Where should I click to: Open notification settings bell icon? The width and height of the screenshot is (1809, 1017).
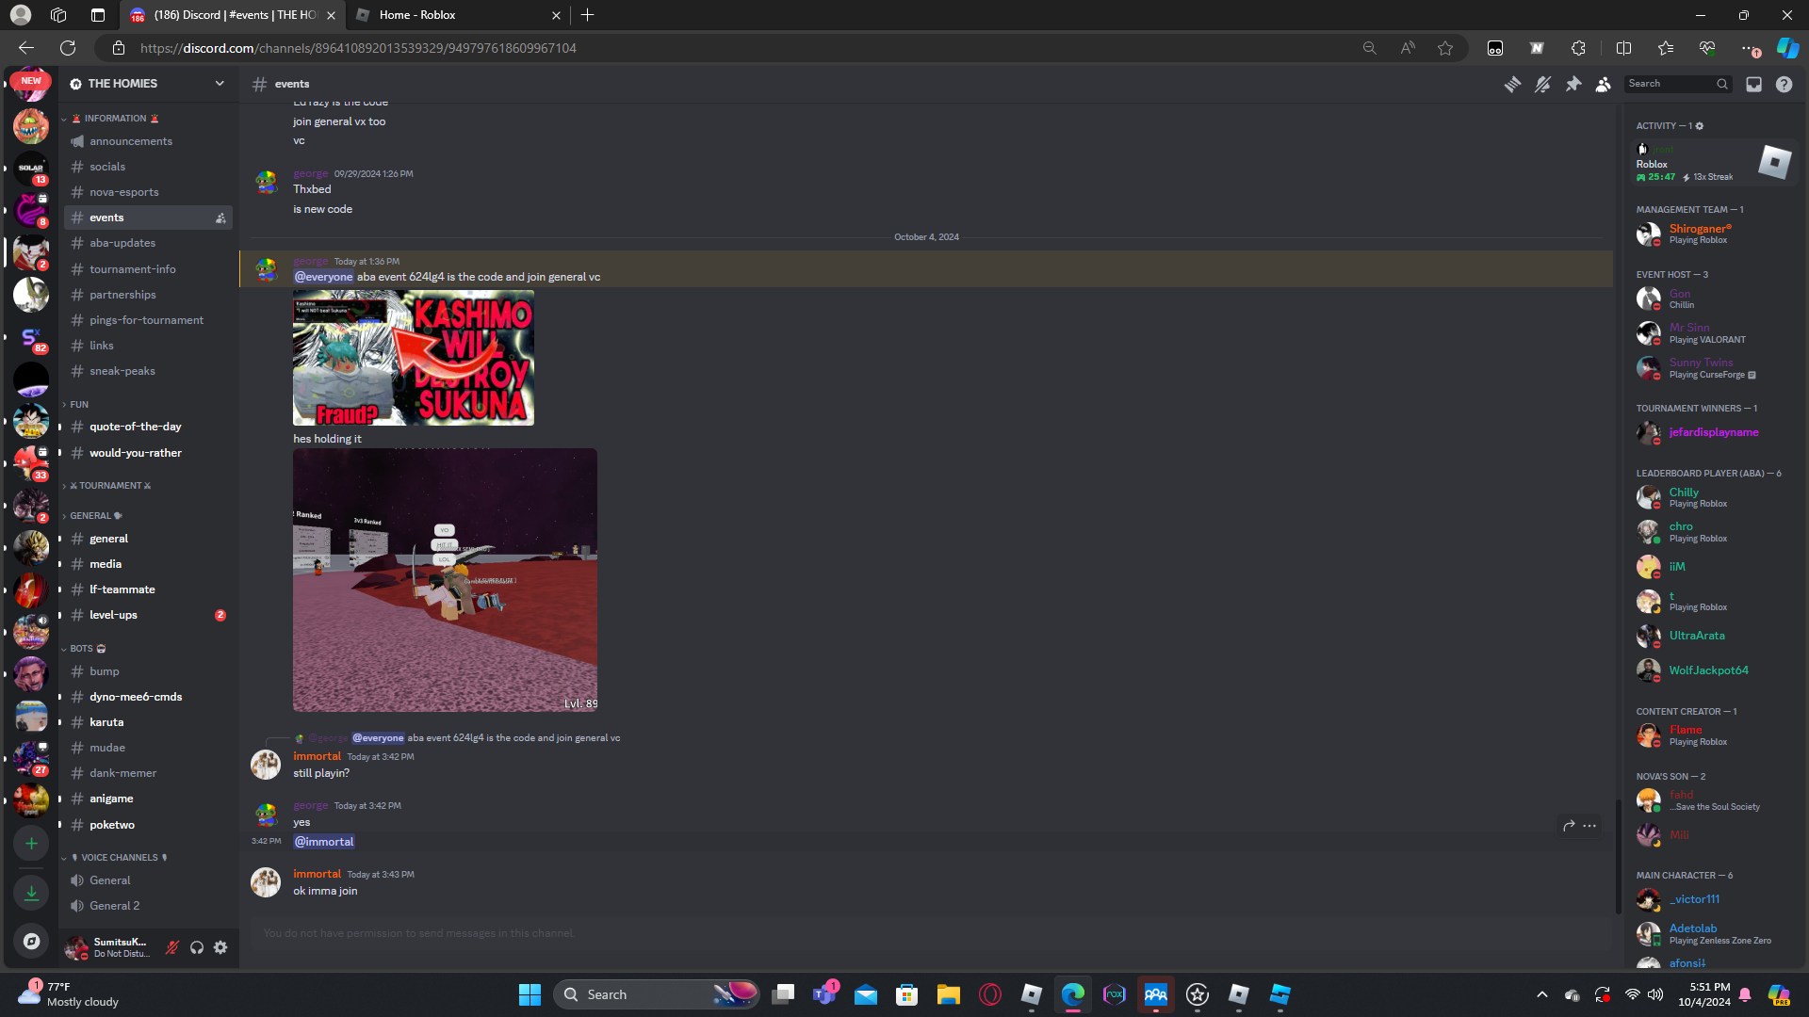coord(1542,84)
